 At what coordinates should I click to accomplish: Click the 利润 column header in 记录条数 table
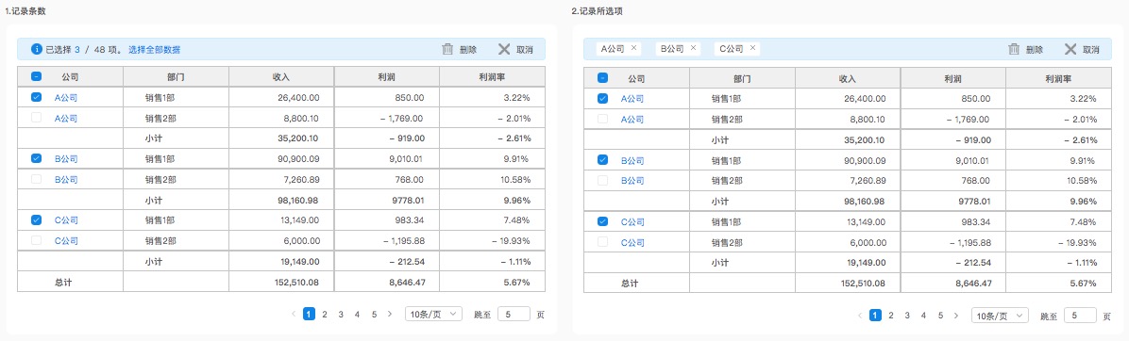pyautogui.click(x=387, y=77)
